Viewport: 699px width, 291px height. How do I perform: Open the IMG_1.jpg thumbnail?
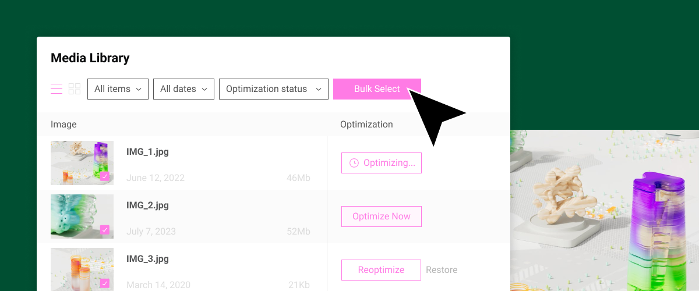pyautogui.click(x=82, y=163)
